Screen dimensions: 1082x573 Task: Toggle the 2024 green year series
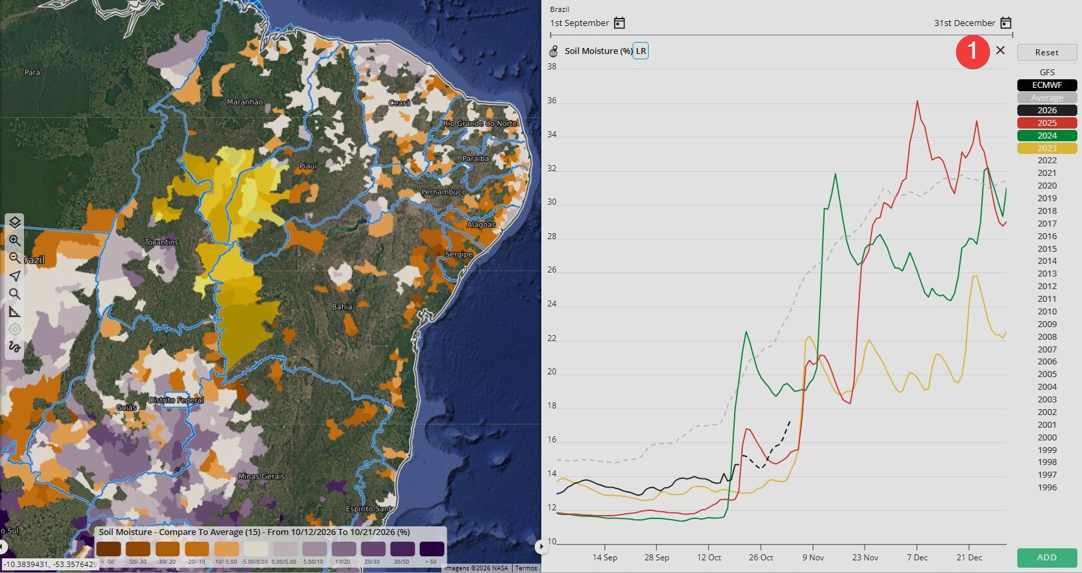pyautogui.click(x=1047, y=136)
